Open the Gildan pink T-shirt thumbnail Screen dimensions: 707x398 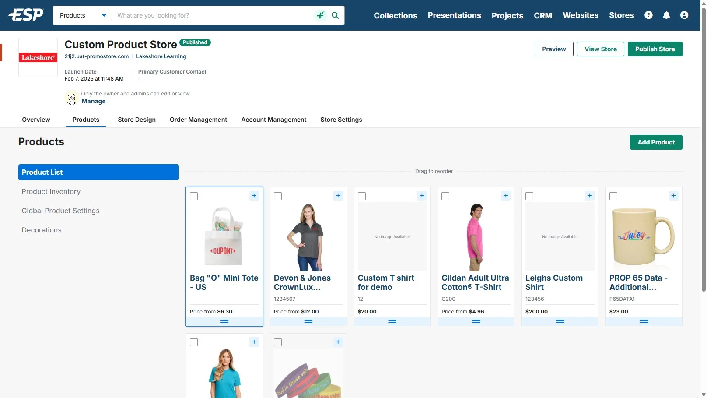[476, 236]
